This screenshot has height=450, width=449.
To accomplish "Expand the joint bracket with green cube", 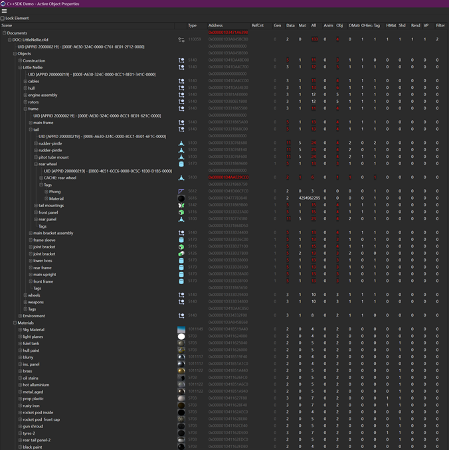I will pos(31,247).
